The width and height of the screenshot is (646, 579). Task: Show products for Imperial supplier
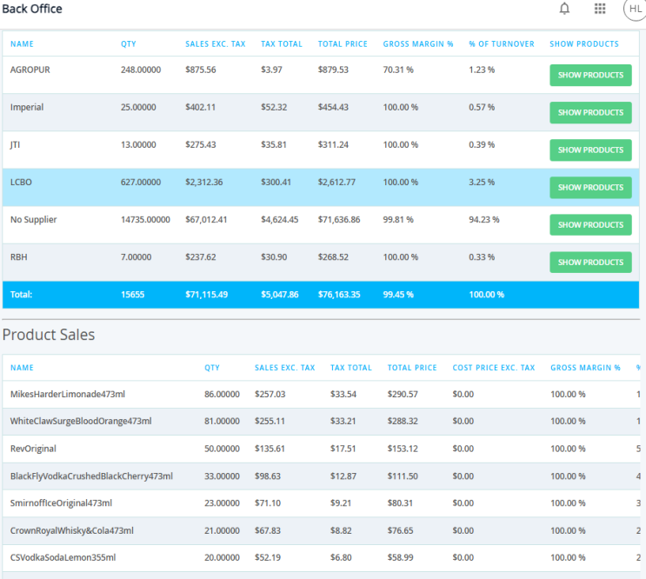pyautogui.click(x=590, y=112)
